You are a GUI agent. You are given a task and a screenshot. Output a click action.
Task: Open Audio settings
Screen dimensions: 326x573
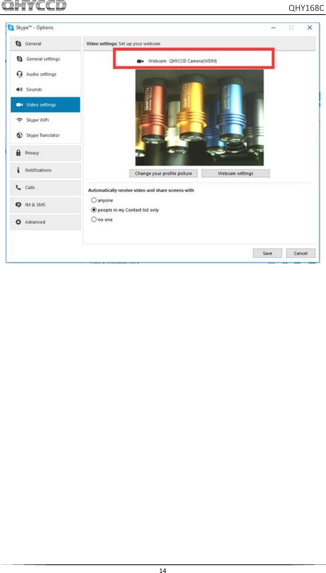click(x=45, y=74)
